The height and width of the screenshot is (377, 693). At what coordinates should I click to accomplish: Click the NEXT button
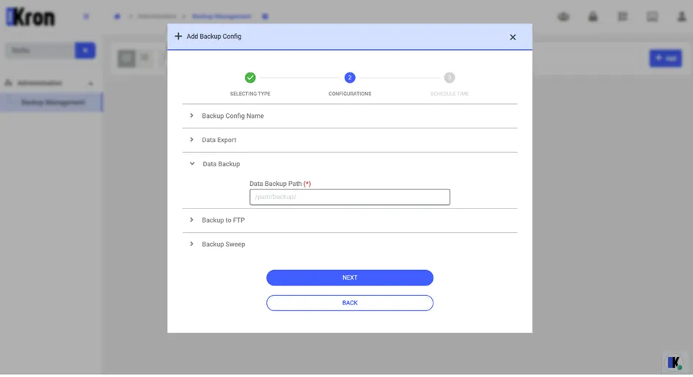pyautogui.click(x=350, y=277)
